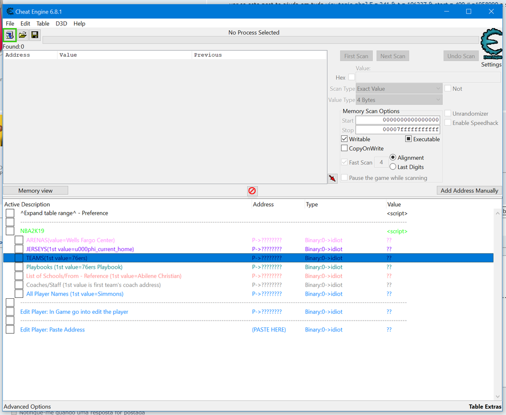Enable Speedhack checkbox
The width and height of the screenshot is (506, 415).
(x=447, y=123)
